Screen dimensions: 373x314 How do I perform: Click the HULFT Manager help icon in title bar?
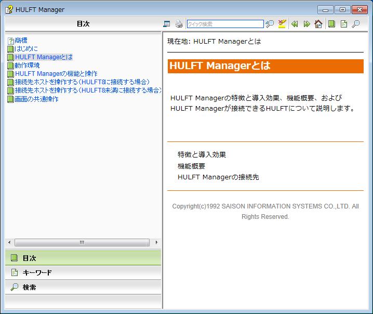[9, 9]
